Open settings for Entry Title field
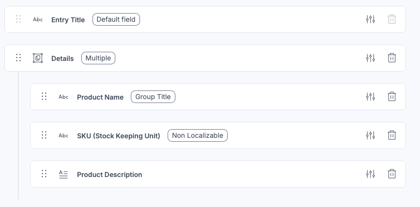This screenshot has width=420, height=207. [x=371, y=19]
